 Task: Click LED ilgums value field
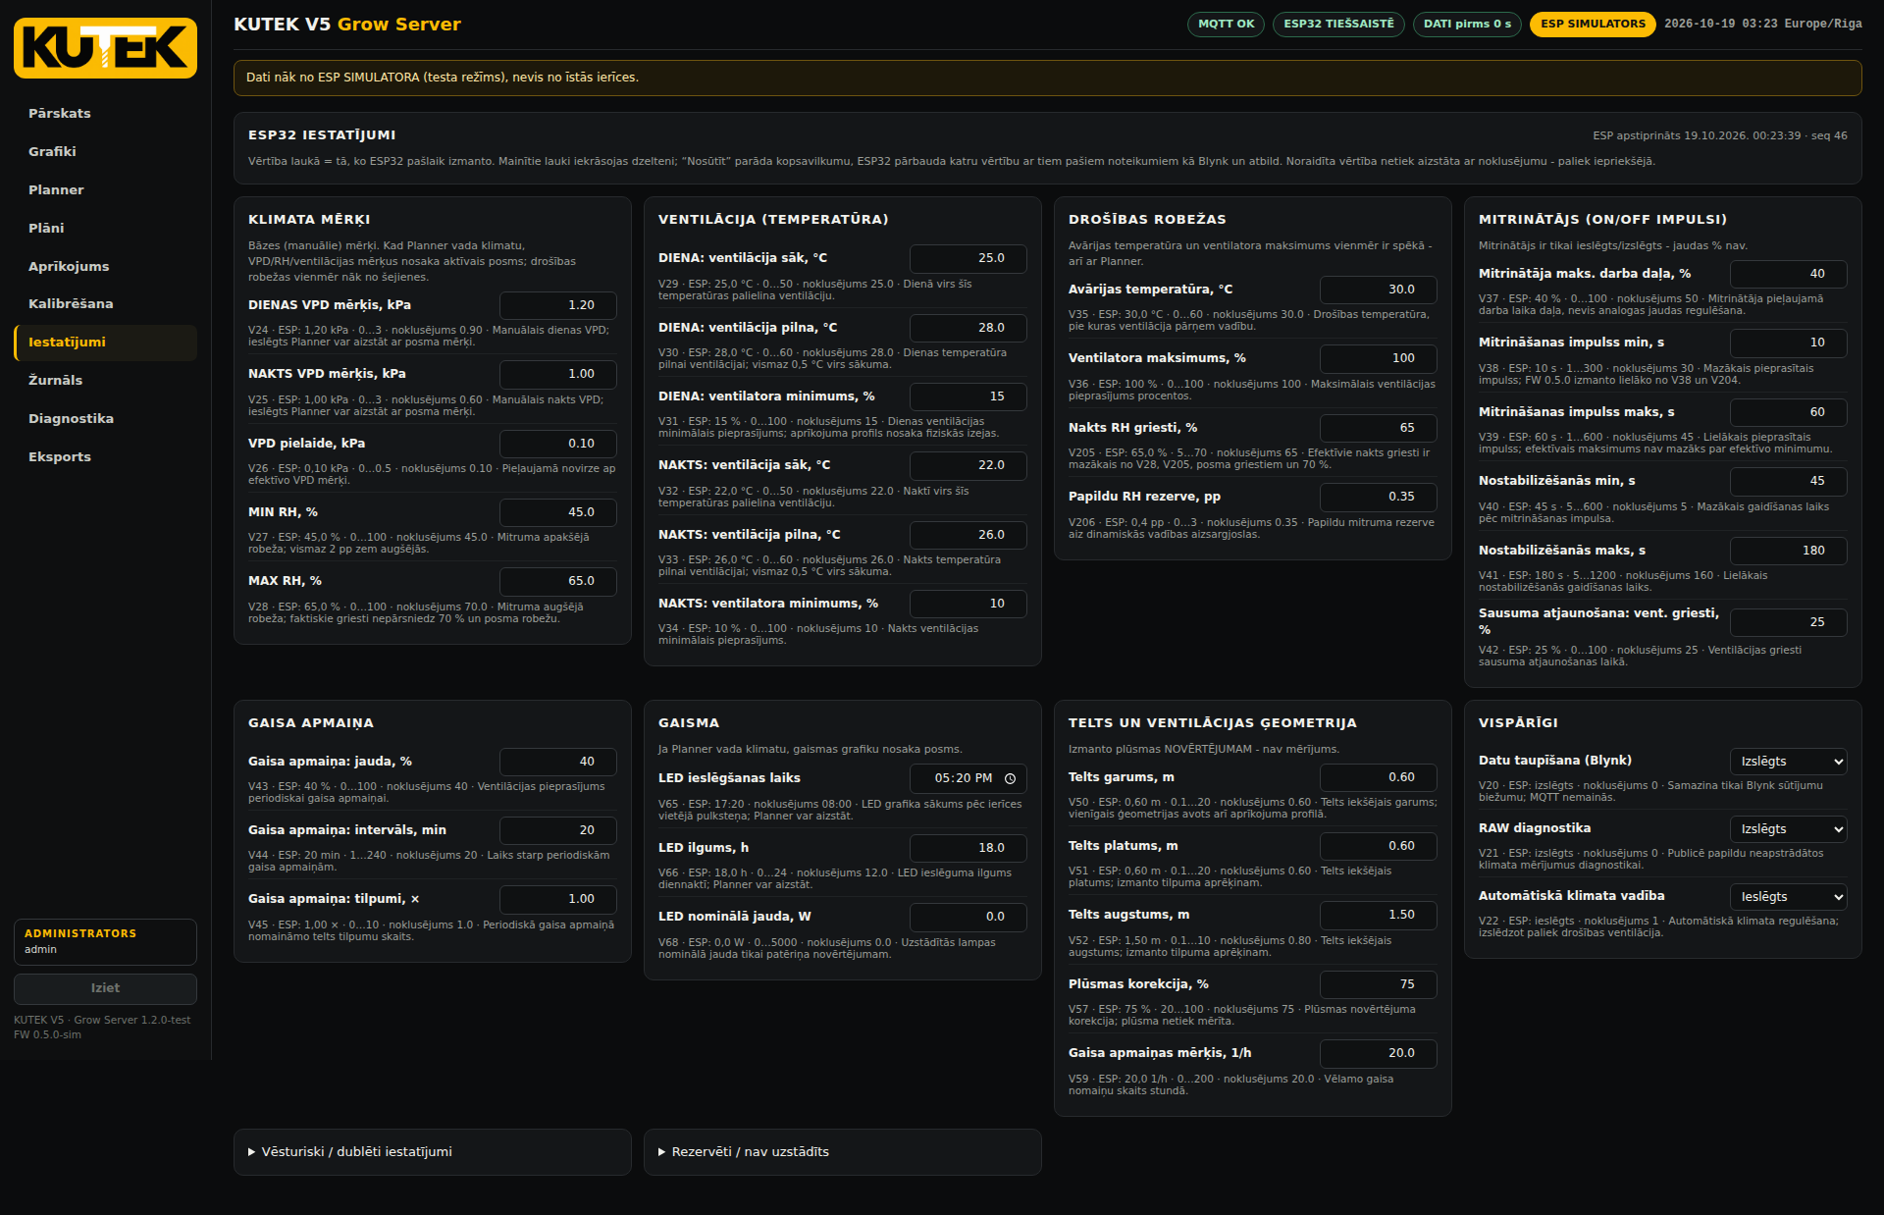click(x=968, y=848)
